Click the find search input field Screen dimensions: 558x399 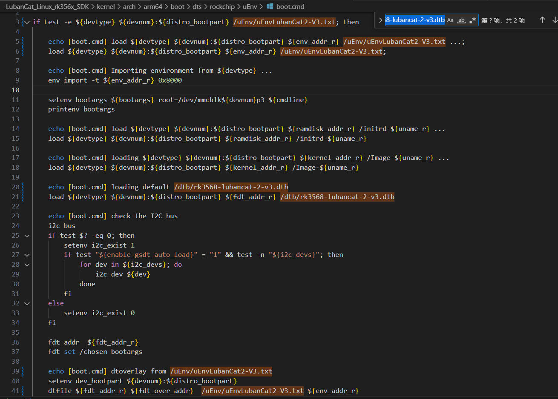pyautogui.click(x=414, y=20)
